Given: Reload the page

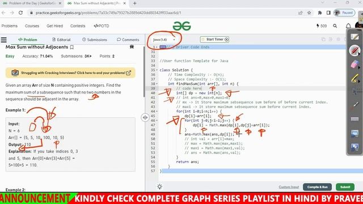Looking at the screenshot, I should 20,12.
